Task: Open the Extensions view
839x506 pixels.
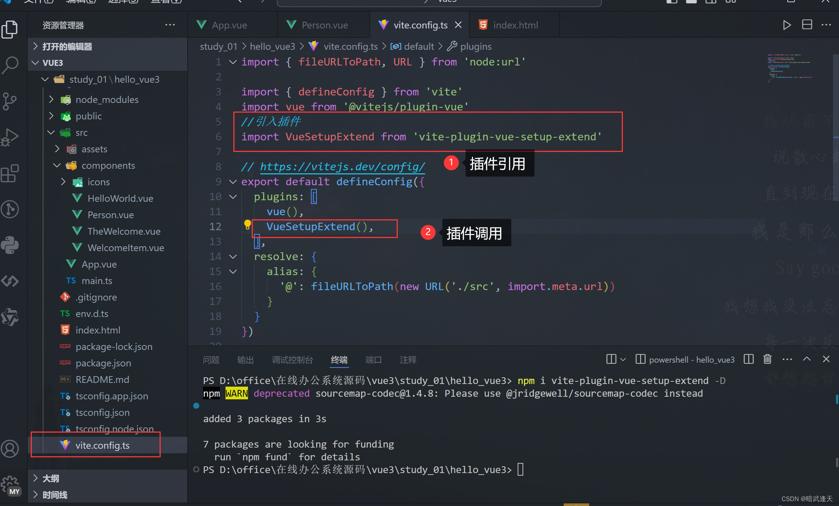Action: pos(10,173)
